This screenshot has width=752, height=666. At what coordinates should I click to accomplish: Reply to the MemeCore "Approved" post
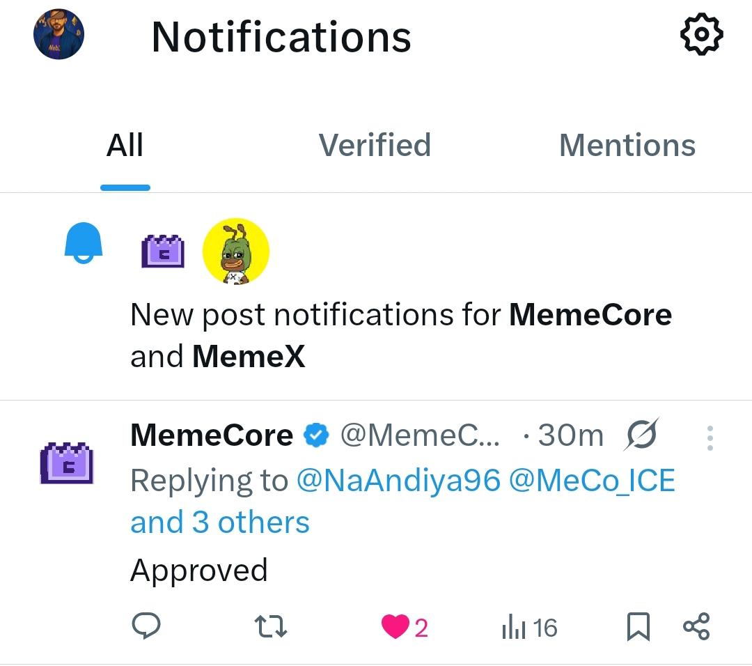(x=146, y=626)
